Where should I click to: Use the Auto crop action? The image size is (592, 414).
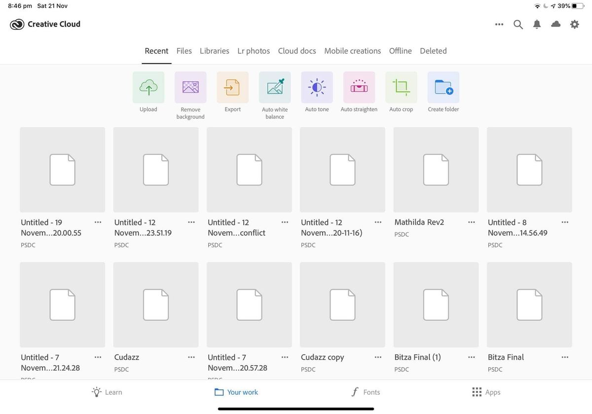[401, 87]
